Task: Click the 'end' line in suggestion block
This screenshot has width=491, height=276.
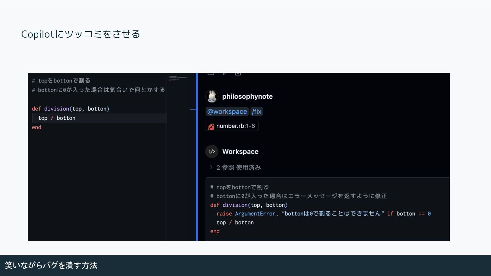Action: [215, 231]
